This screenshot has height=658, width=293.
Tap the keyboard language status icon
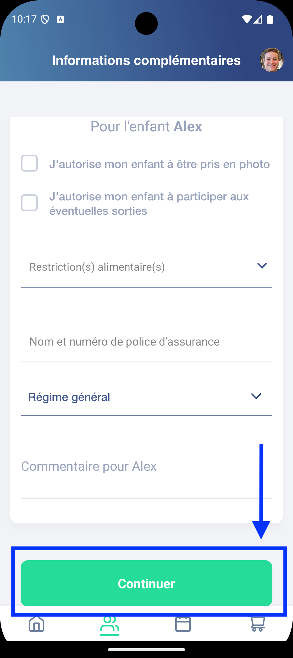(60, 20)
